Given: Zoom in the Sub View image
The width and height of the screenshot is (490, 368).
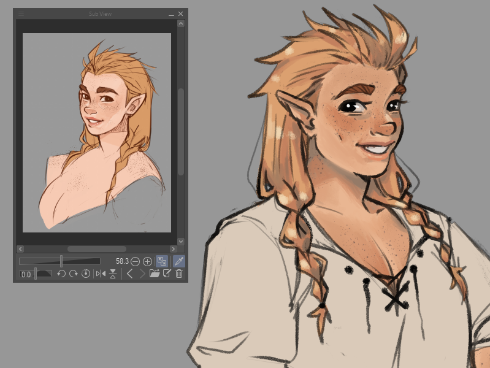Looking at the screenshot, I should tap(147, 261).
